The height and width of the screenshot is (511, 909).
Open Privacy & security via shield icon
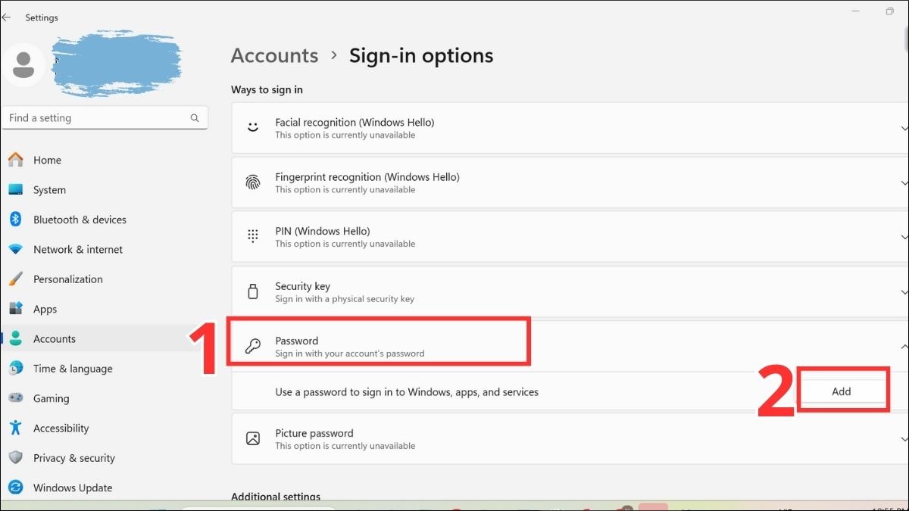pos(15,458)
